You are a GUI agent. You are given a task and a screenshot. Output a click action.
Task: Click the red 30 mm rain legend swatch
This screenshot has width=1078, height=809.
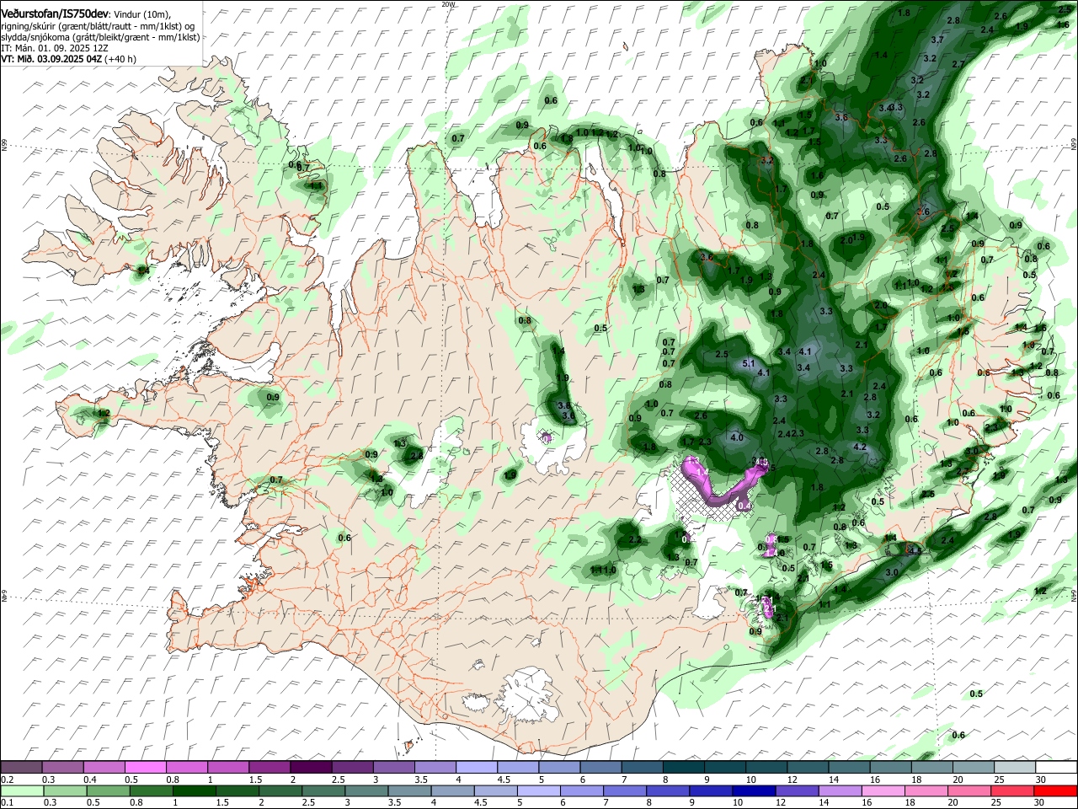click(x=1056, y=790)
